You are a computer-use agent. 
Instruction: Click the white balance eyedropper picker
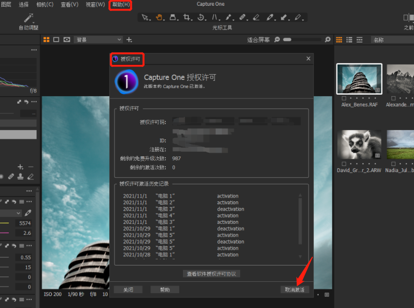(28, 213)
